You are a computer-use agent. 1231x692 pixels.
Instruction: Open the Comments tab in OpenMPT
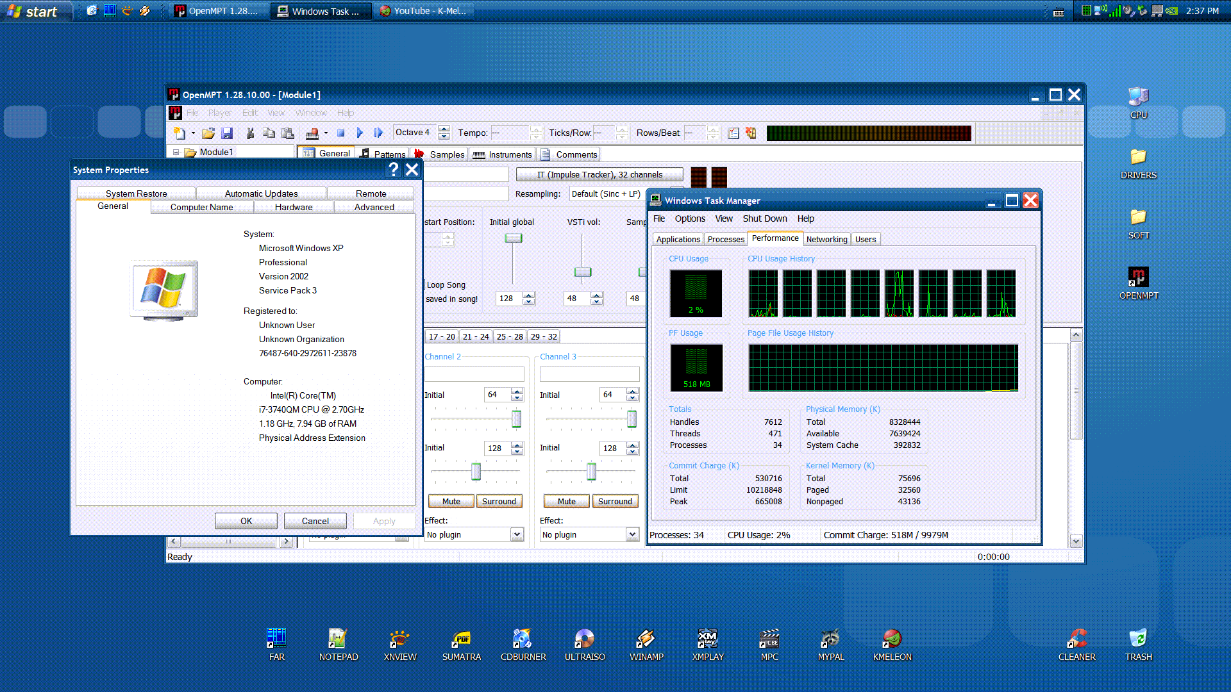(569, 154)
